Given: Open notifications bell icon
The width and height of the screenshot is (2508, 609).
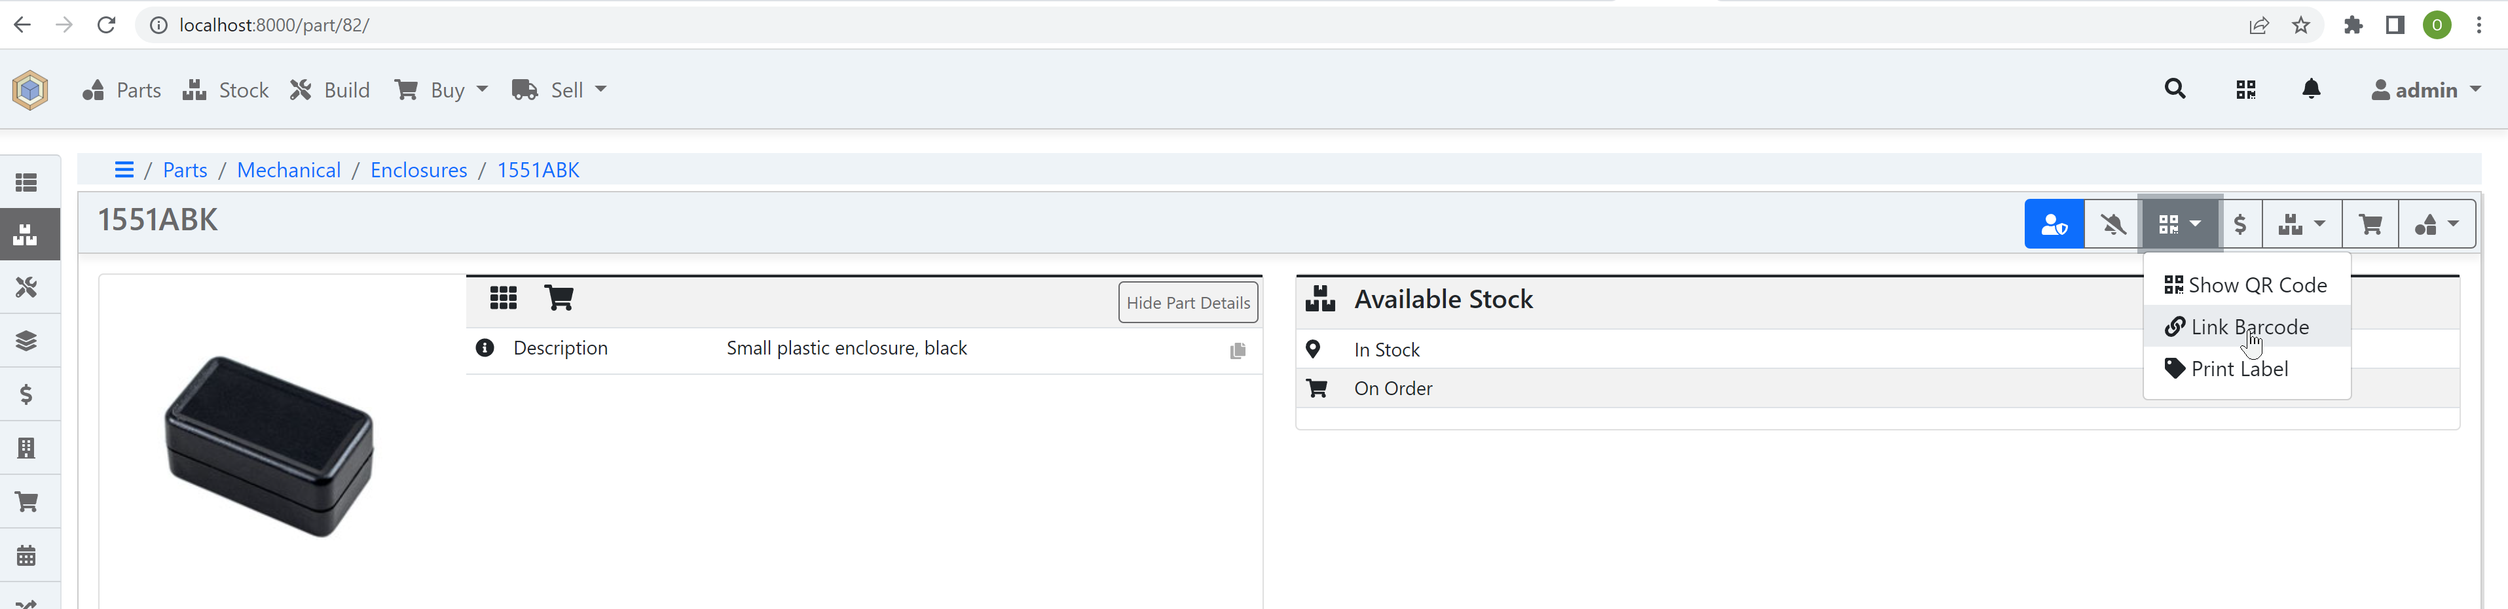Looking at the screenshot, I should 2312,90.
